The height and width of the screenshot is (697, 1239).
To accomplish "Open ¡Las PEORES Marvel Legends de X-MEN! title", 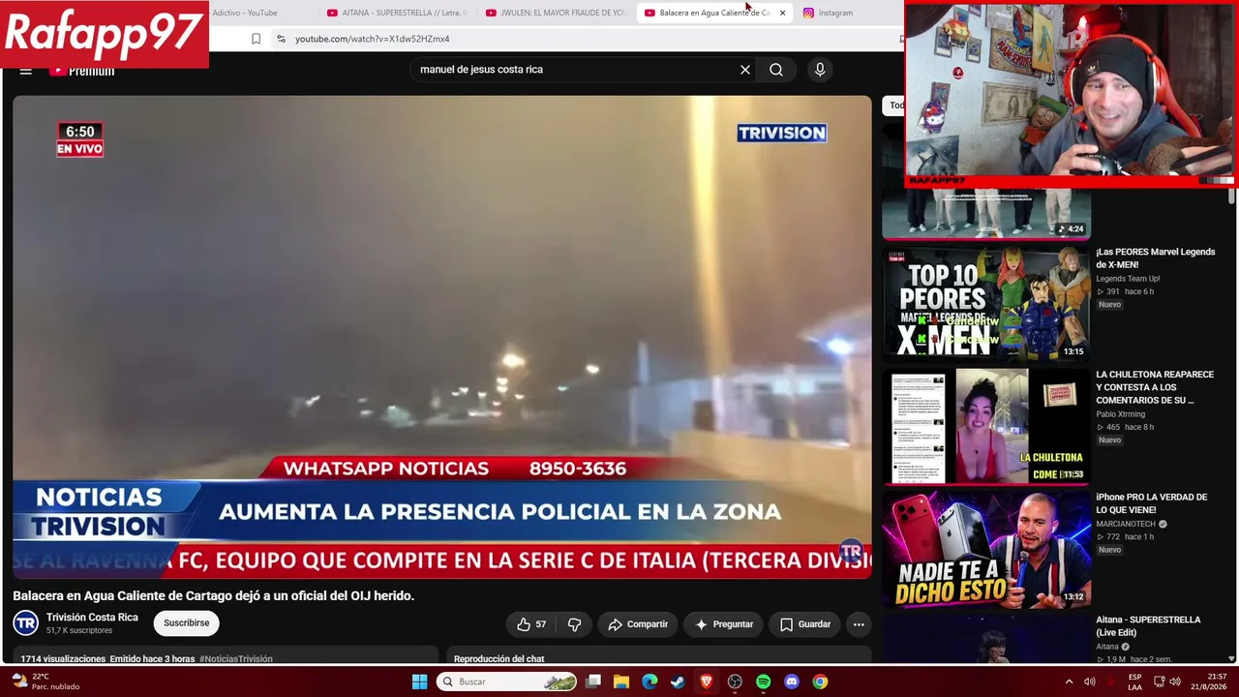I will (1155, 258).
